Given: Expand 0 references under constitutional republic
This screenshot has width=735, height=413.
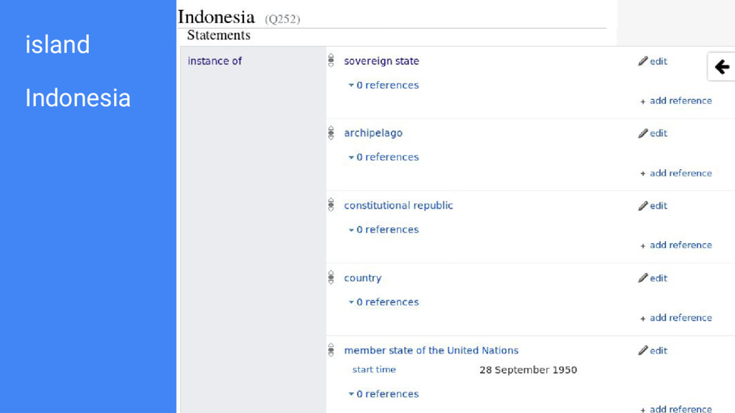Looking at the screenshot, I should coord(383,230).
